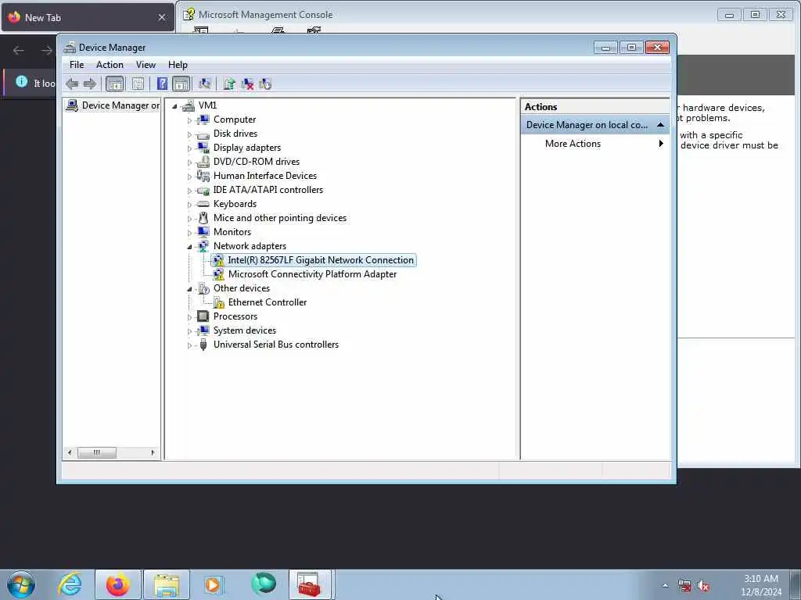Collapse the Other devices category

pyautogui.click(x=189, y=289)
